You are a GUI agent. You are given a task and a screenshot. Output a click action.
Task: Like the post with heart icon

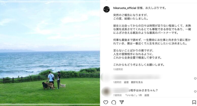point(106,102)
